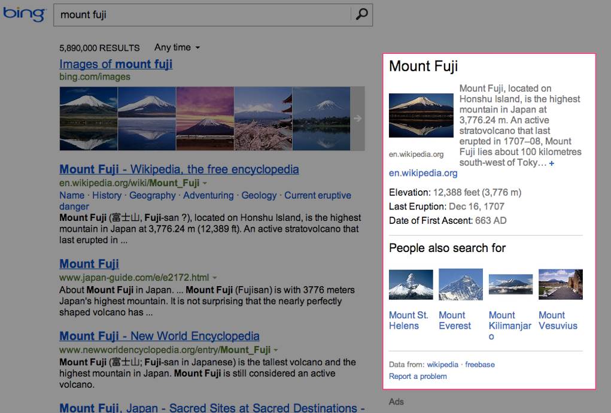Image resolution: width=611 pixels, height=413 pixels.
Task: Click the Mount Fuji sidebar photo
Action: click(421, 116)
